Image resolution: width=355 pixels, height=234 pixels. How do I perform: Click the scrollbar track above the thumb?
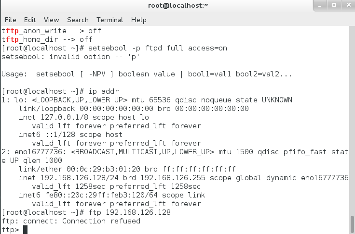click(x=352, y=120)
